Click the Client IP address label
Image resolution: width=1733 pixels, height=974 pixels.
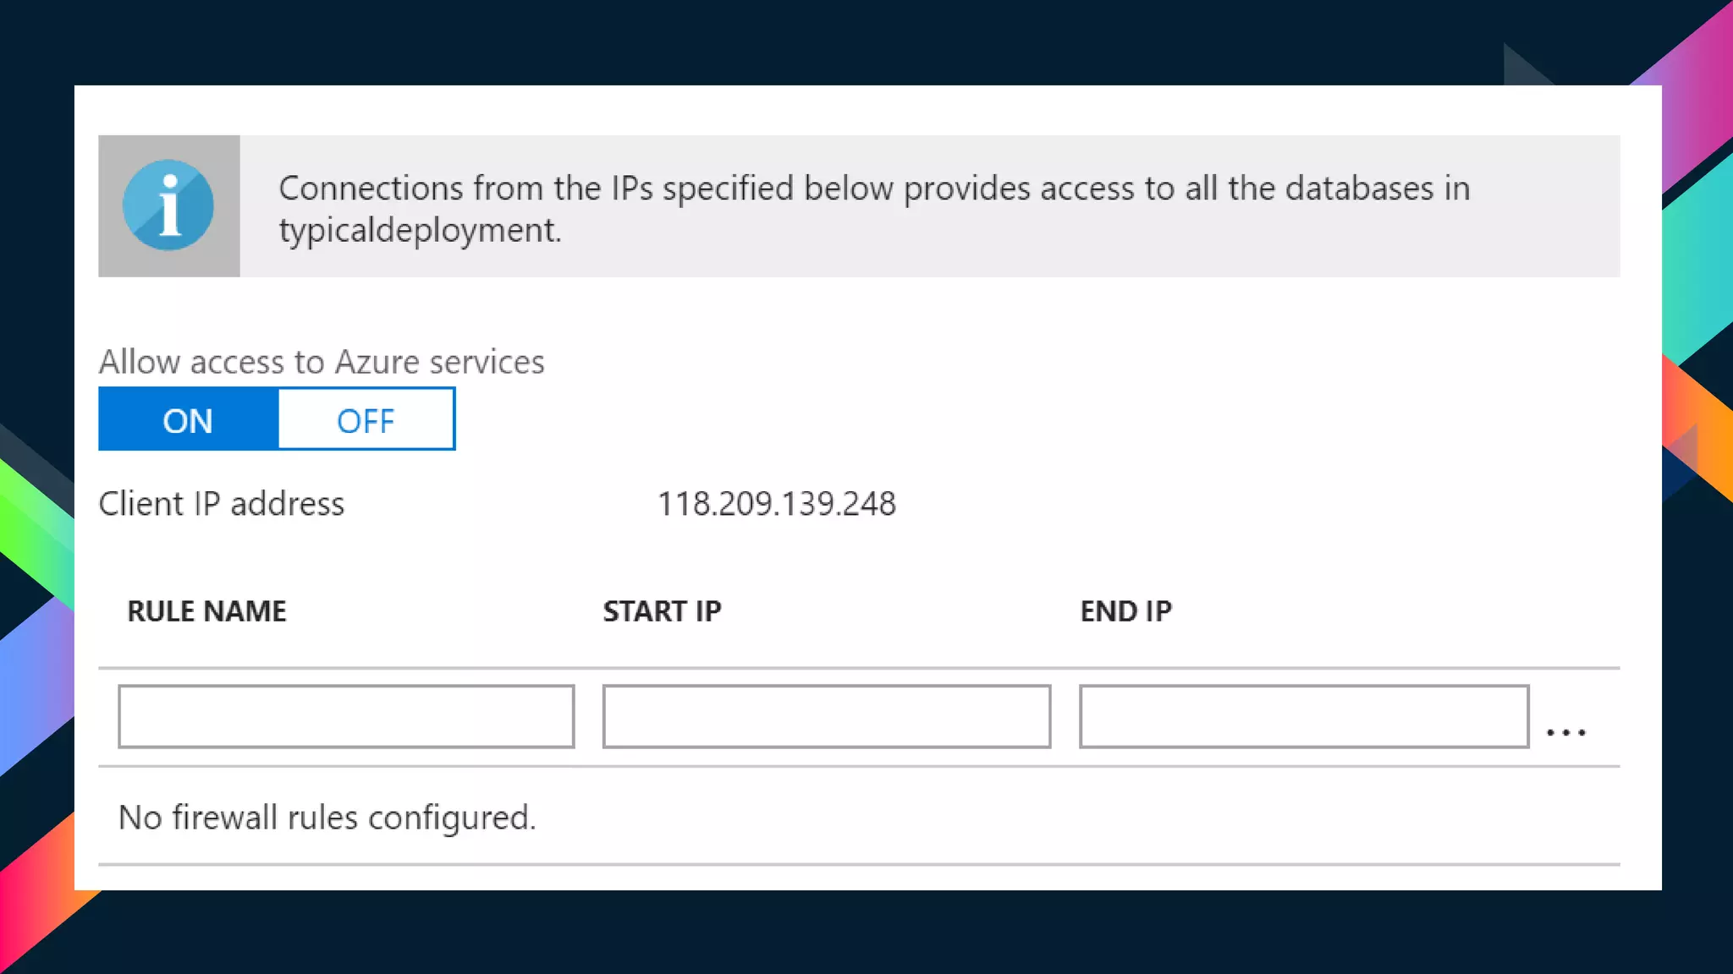pos(222,504)
